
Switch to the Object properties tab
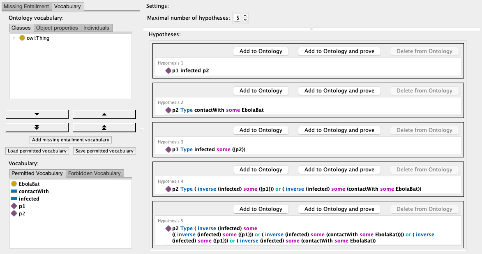57,28
